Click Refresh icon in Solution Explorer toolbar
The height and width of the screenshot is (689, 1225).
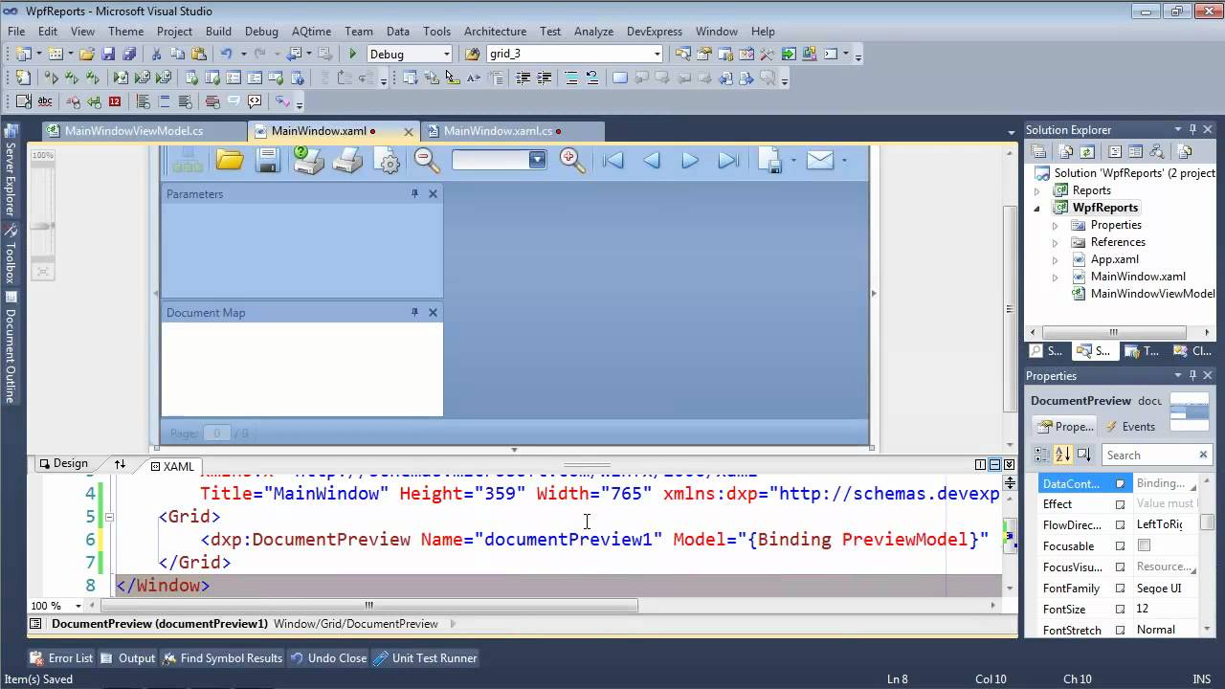click(x=1087, y=151)
